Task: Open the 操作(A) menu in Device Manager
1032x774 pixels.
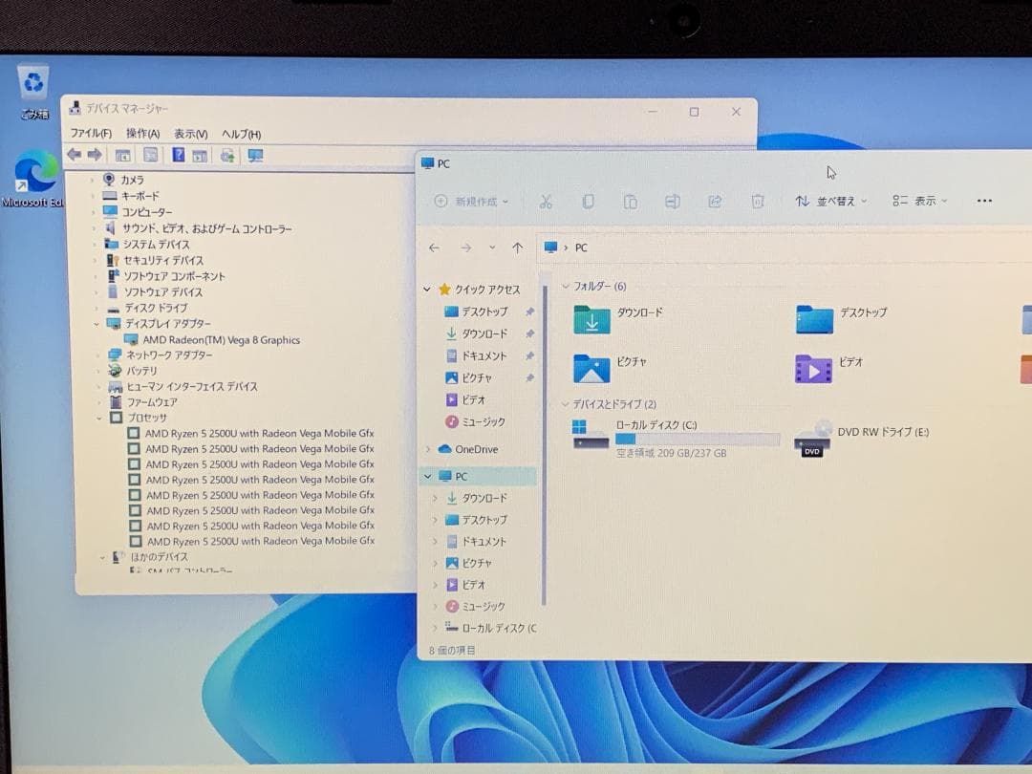Action: click(143, 134)
